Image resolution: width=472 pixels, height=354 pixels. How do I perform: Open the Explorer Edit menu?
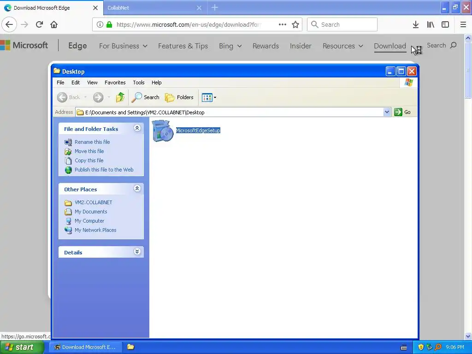pyautogui.click(x=76, y=83)
